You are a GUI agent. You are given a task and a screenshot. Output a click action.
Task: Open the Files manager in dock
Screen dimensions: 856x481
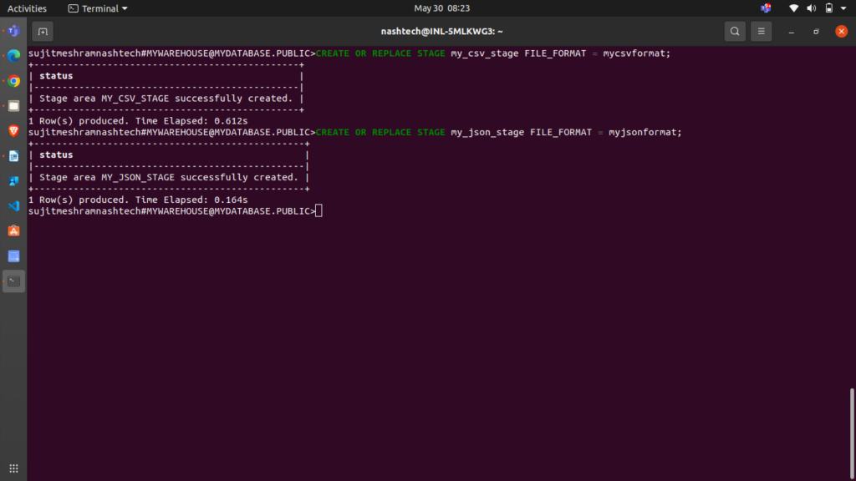[13, 106]
